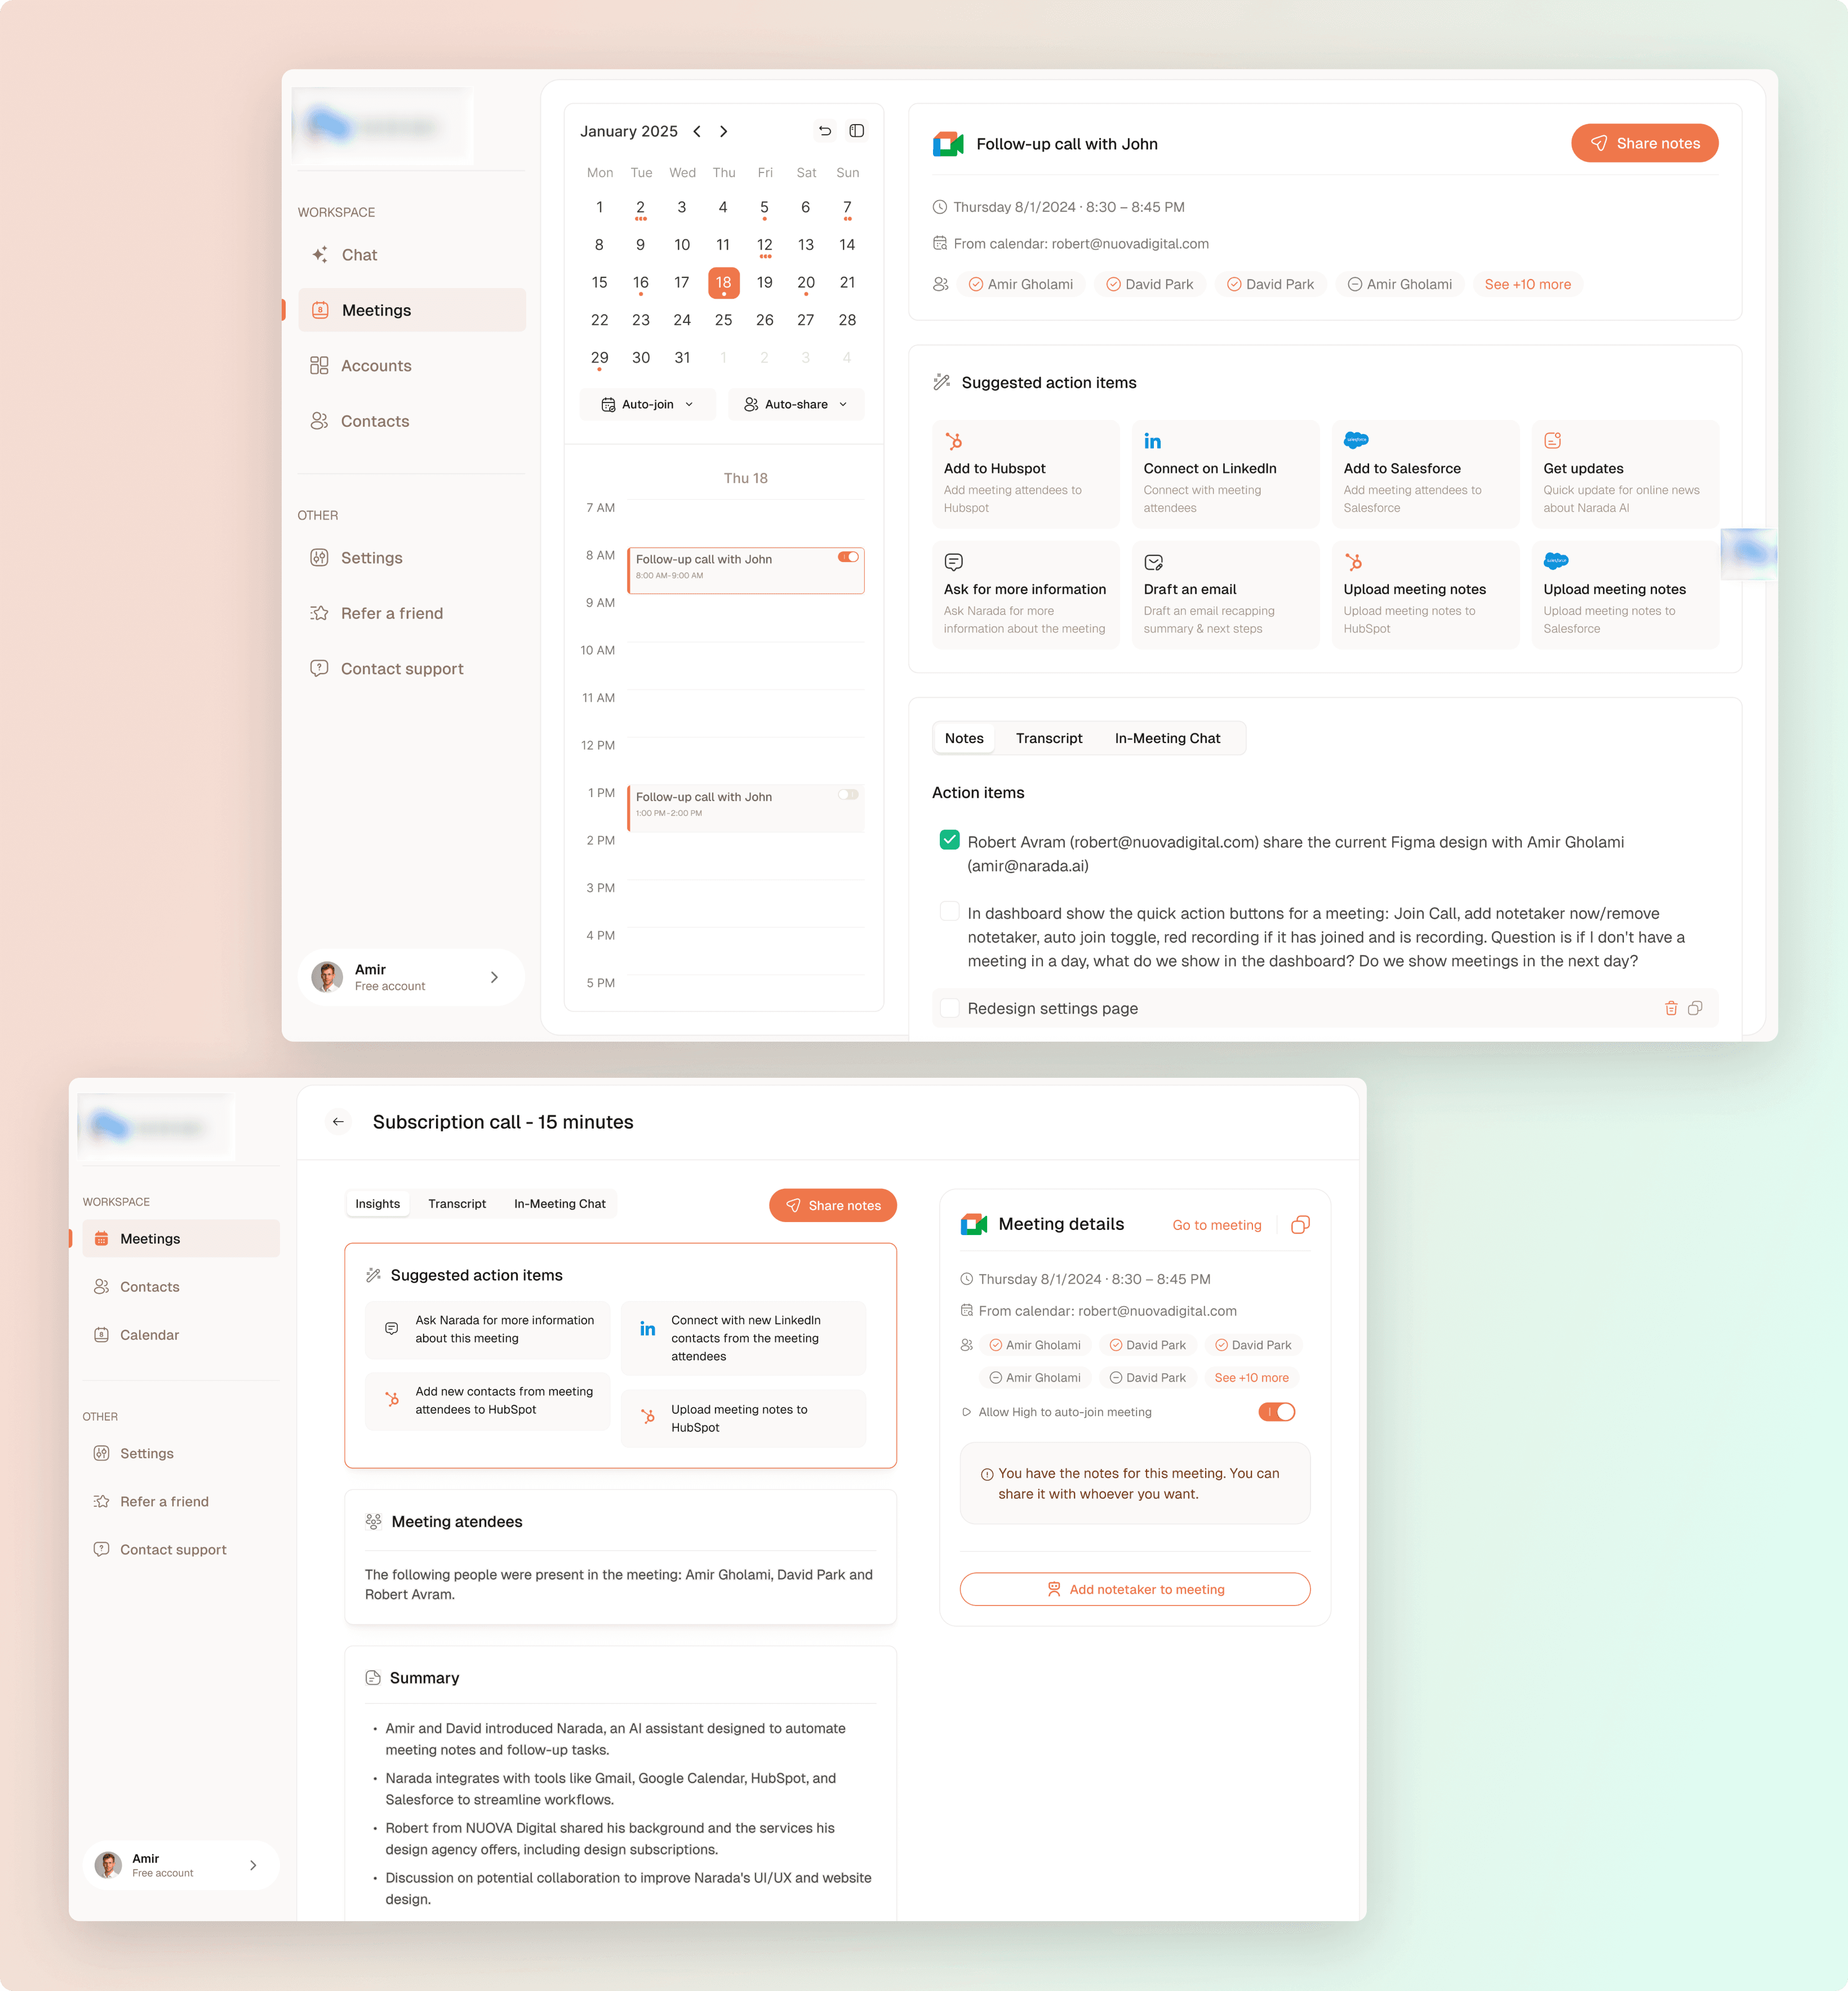Go to previous month in calendar
The width and height of the screenshot is (1848, 1991).
point(697,131)
